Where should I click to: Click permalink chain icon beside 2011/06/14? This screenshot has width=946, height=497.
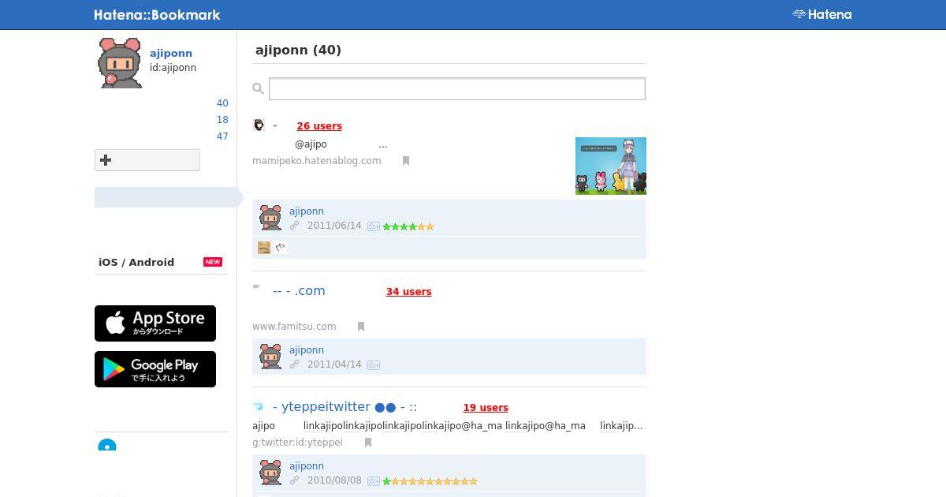coord(295,226)
